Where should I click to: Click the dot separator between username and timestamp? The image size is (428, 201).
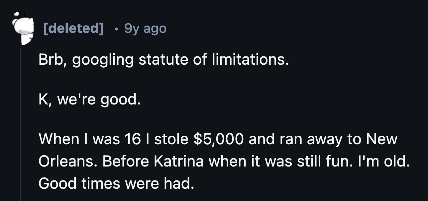117,29
